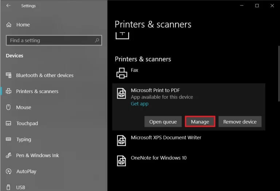Minimize the Settings window
The height and width of the screenshot is (191, 280).
[242, 5]
